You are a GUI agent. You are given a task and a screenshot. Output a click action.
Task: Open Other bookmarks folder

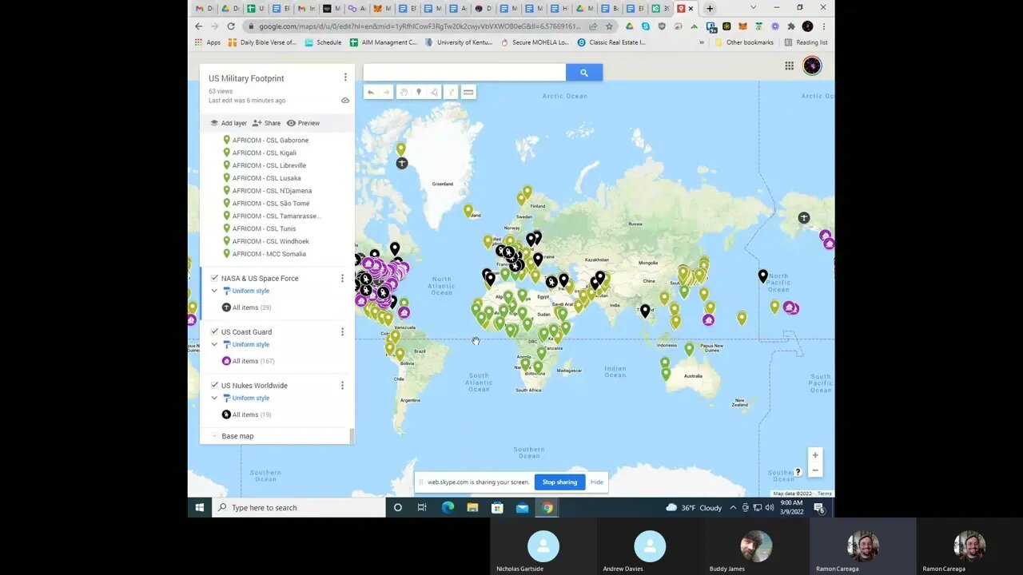click(x=744, y=42)
